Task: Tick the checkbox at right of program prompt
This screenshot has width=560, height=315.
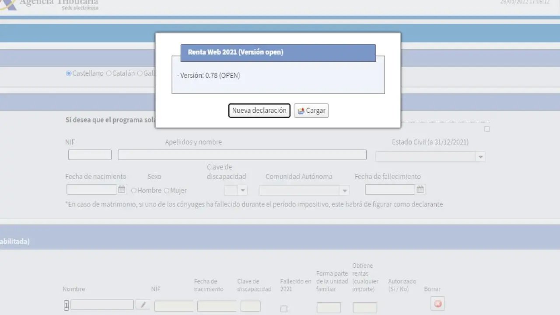Action: pos(487,129)
